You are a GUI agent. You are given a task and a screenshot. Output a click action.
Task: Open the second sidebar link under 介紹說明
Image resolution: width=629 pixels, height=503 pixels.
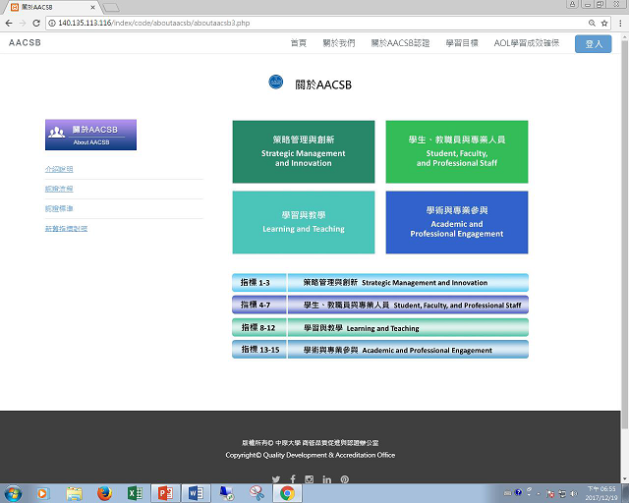pos(59,189)
